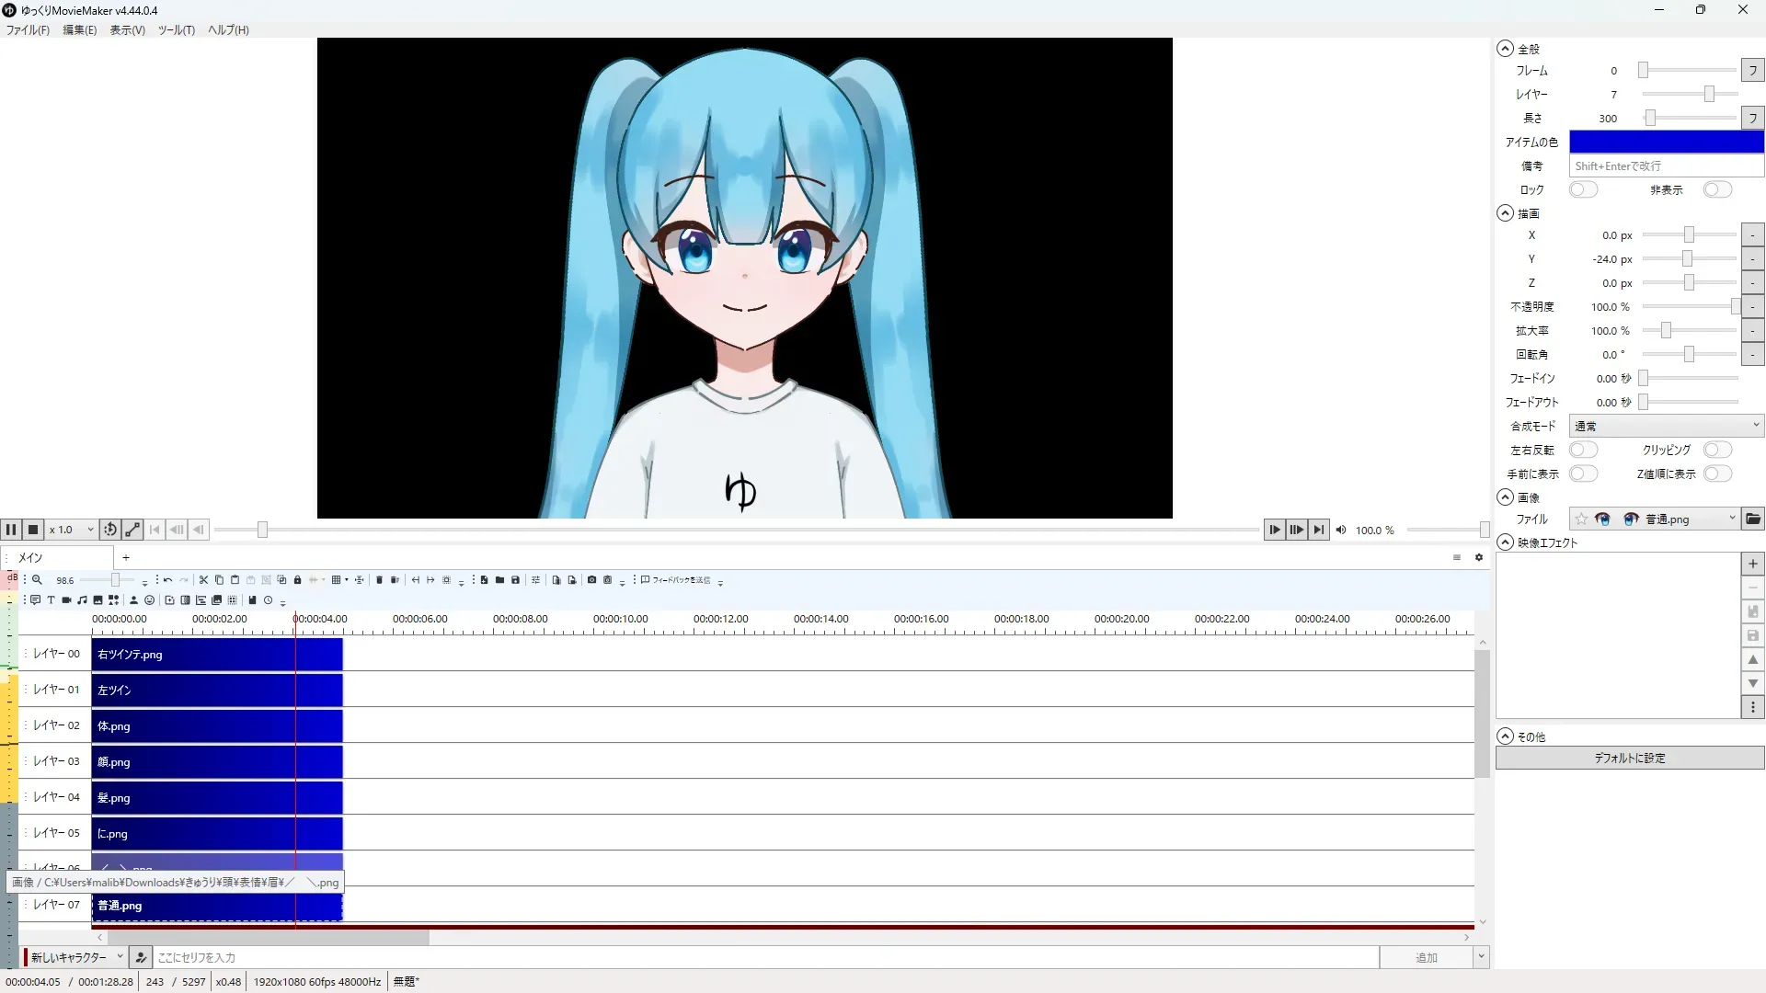The image size is (1766, 993).
Task: Click the アイテムの色 blue color swatch
Action: (x=1666, y=143)
